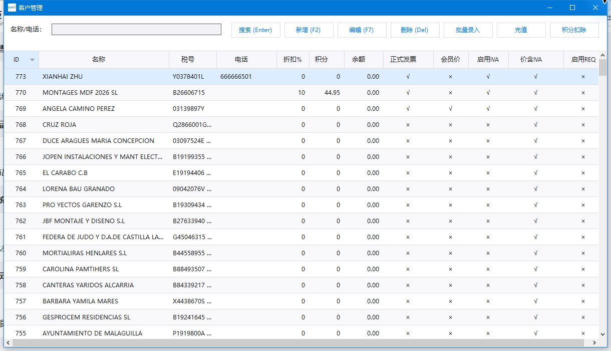Screen dimensions: 611x351
Task: Select the CRUZ ROJA customer row
Action: (301, 125)
